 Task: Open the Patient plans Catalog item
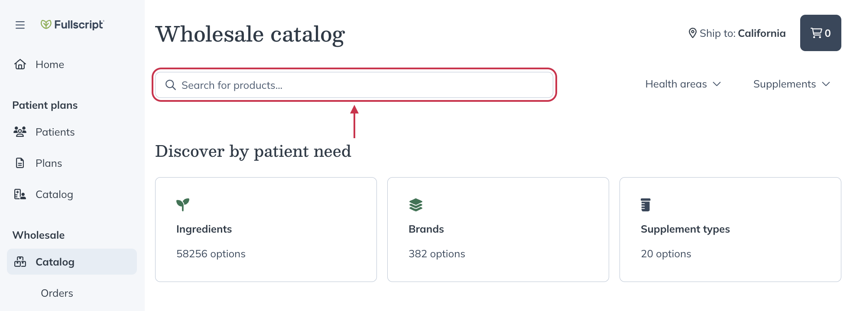pyautogui.click(x=54, y=194)
